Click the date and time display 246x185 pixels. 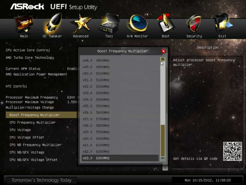(x=208, y=180)
